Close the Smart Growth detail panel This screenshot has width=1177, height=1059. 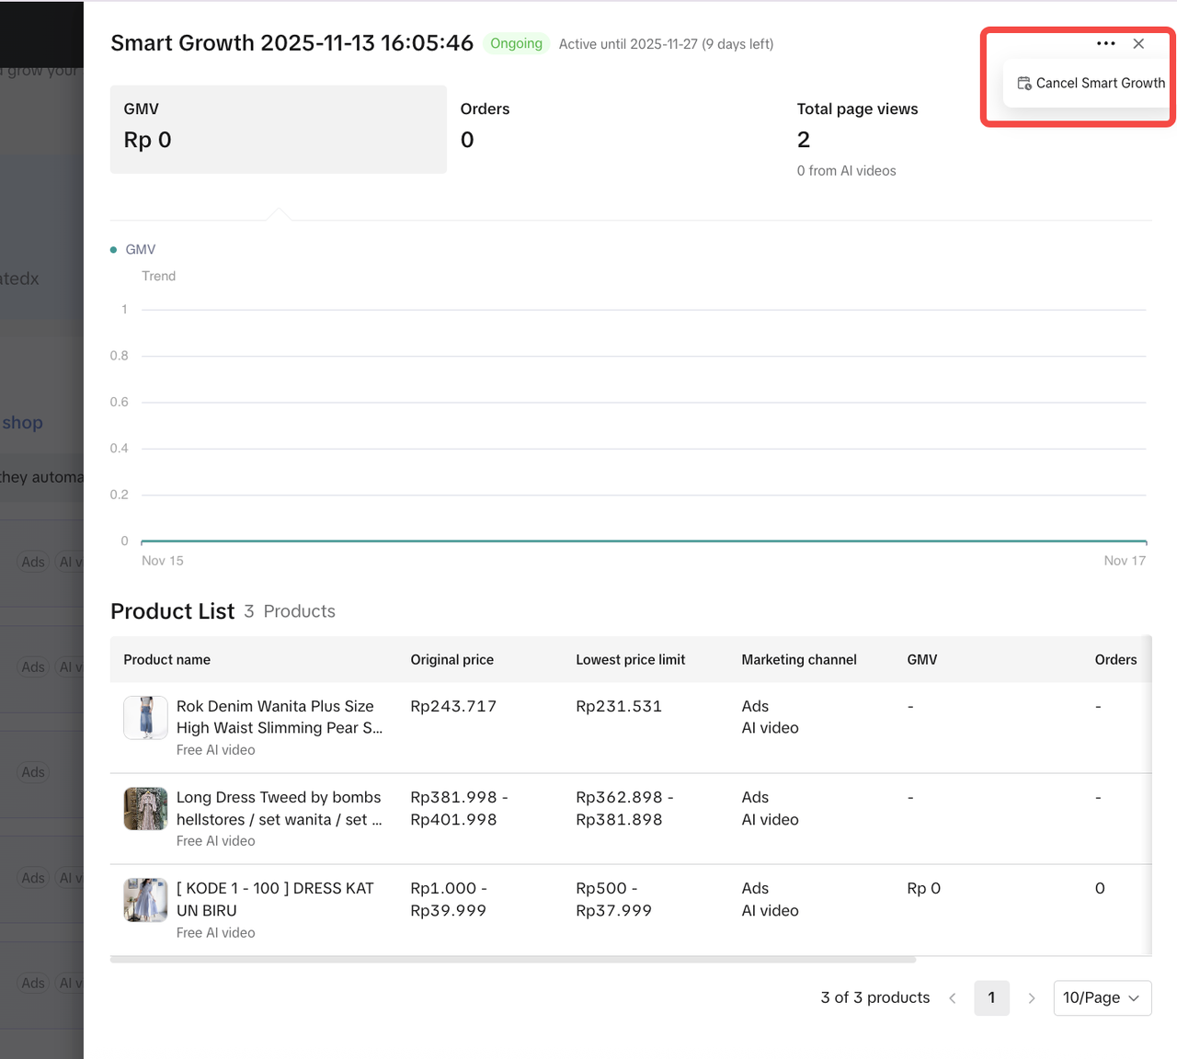[x=1138, y=43]
